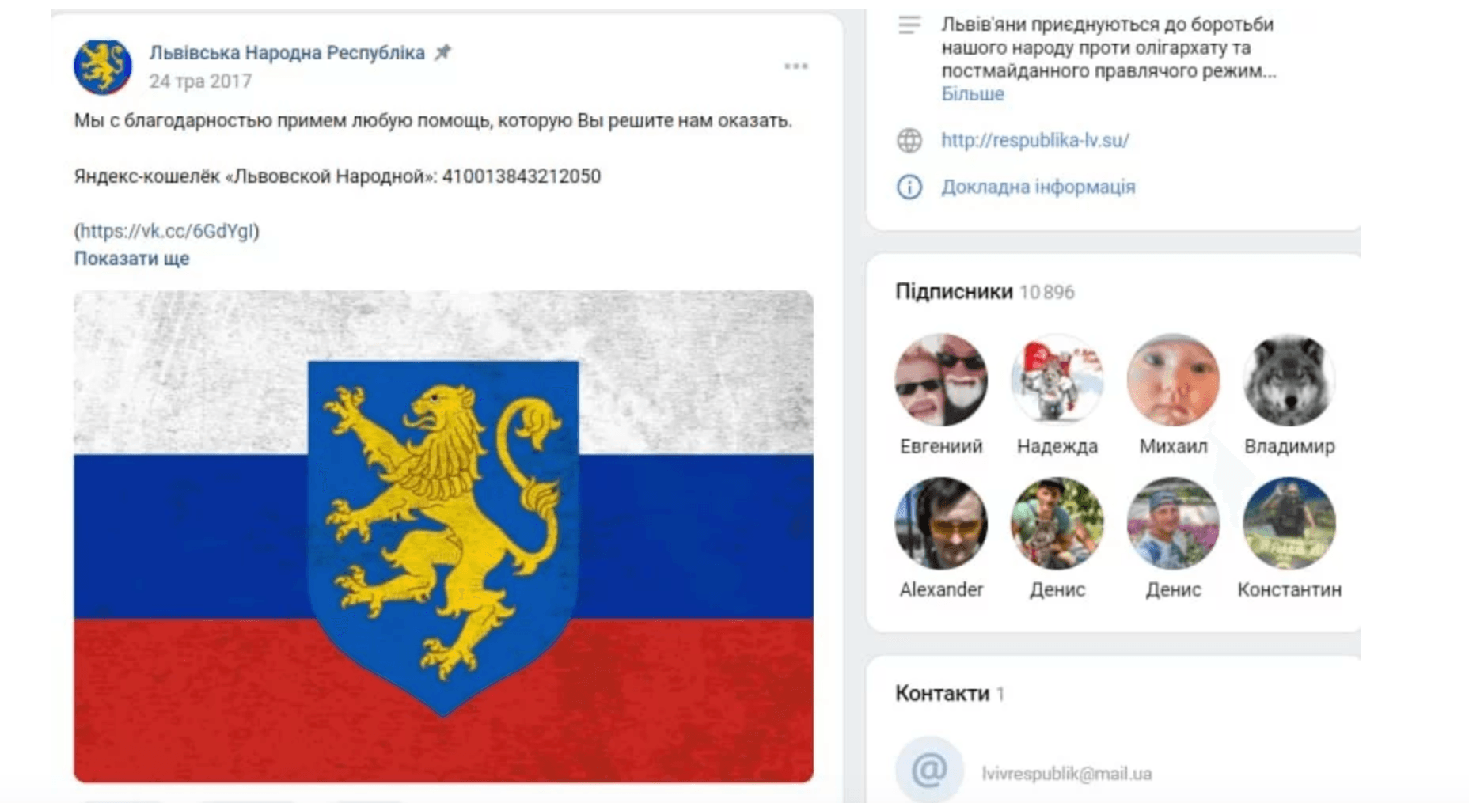
Task: Open the tricolor flag image with lion shield
Action: (443, 536)
